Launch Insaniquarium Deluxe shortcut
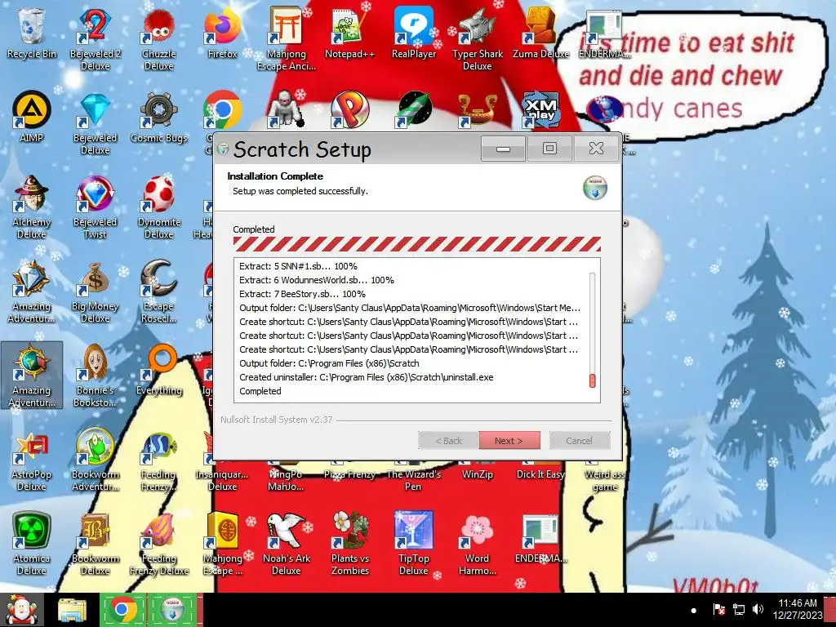Image resolution: width=836 pixels, height=627 pixels. 222,480
